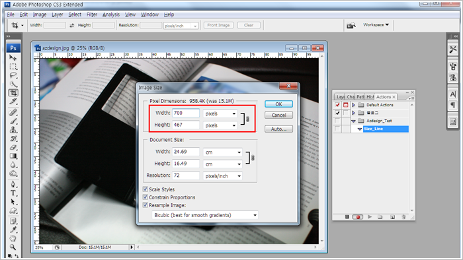Open the Analysis menu
The height and width of the screenshot is (260, 463).
[x=111, y=15]
